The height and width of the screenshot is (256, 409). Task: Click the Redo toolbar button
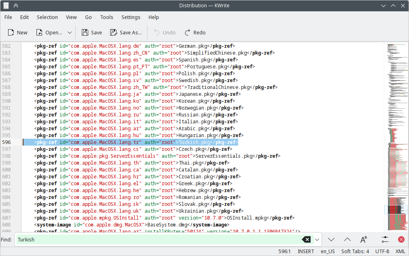195,32
